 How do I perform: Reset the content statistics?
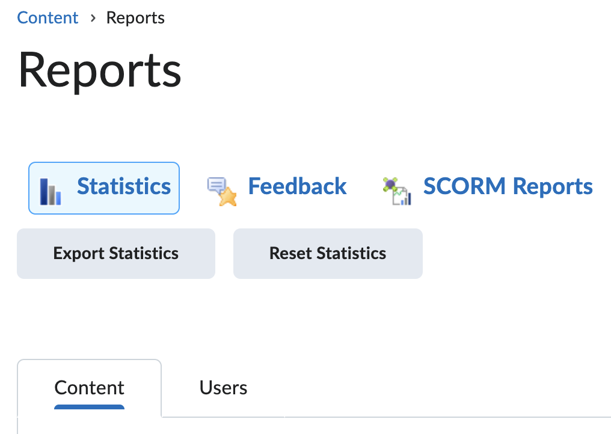(x=327, y=253)
